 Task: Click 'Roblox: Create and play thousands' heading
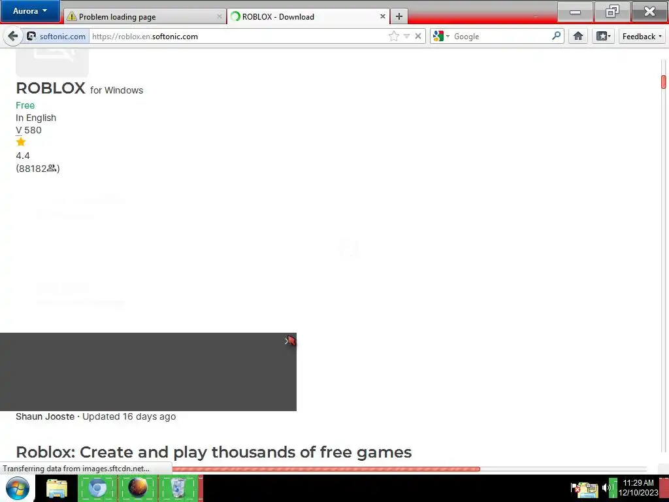214,452
